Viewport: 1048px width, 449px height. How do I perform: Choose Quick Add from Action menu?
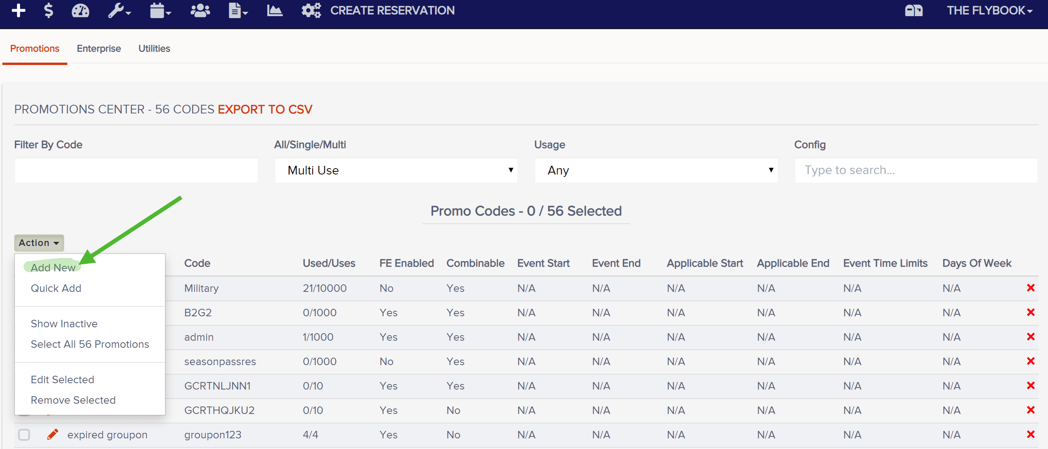pos(56,288)
